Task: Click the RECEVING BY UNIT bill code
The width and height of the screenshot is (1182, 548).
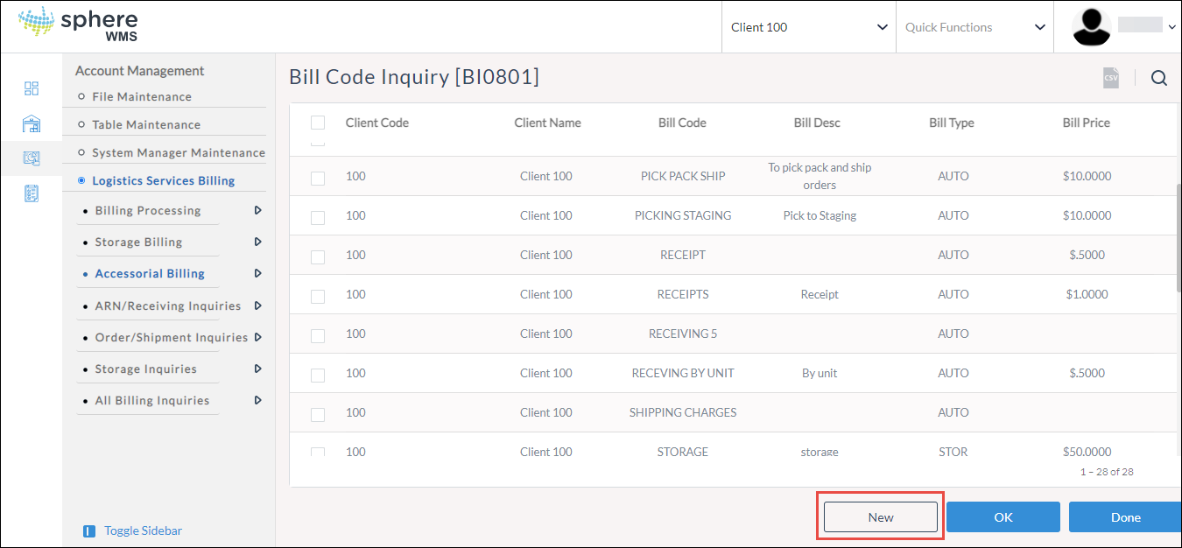Action: click(x=683, y=373)
